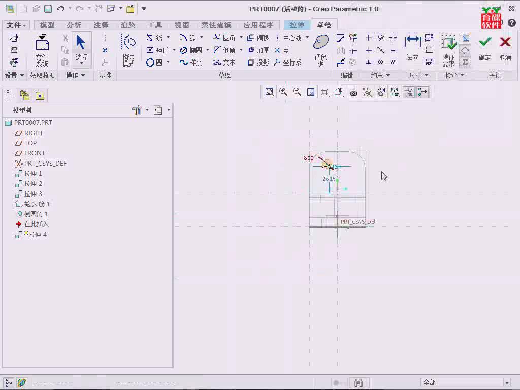Open Model Tree settings hammer icon

coord(137,110)
